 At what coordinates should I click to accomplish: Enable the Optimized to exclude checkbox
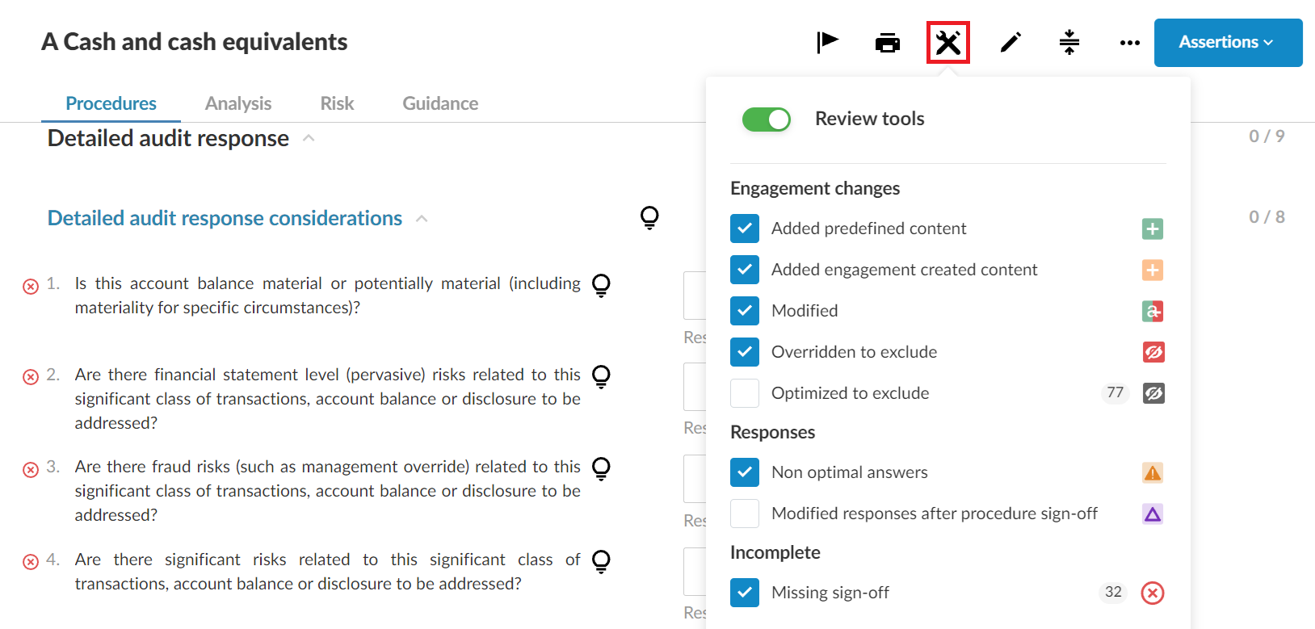coord(744,393)
